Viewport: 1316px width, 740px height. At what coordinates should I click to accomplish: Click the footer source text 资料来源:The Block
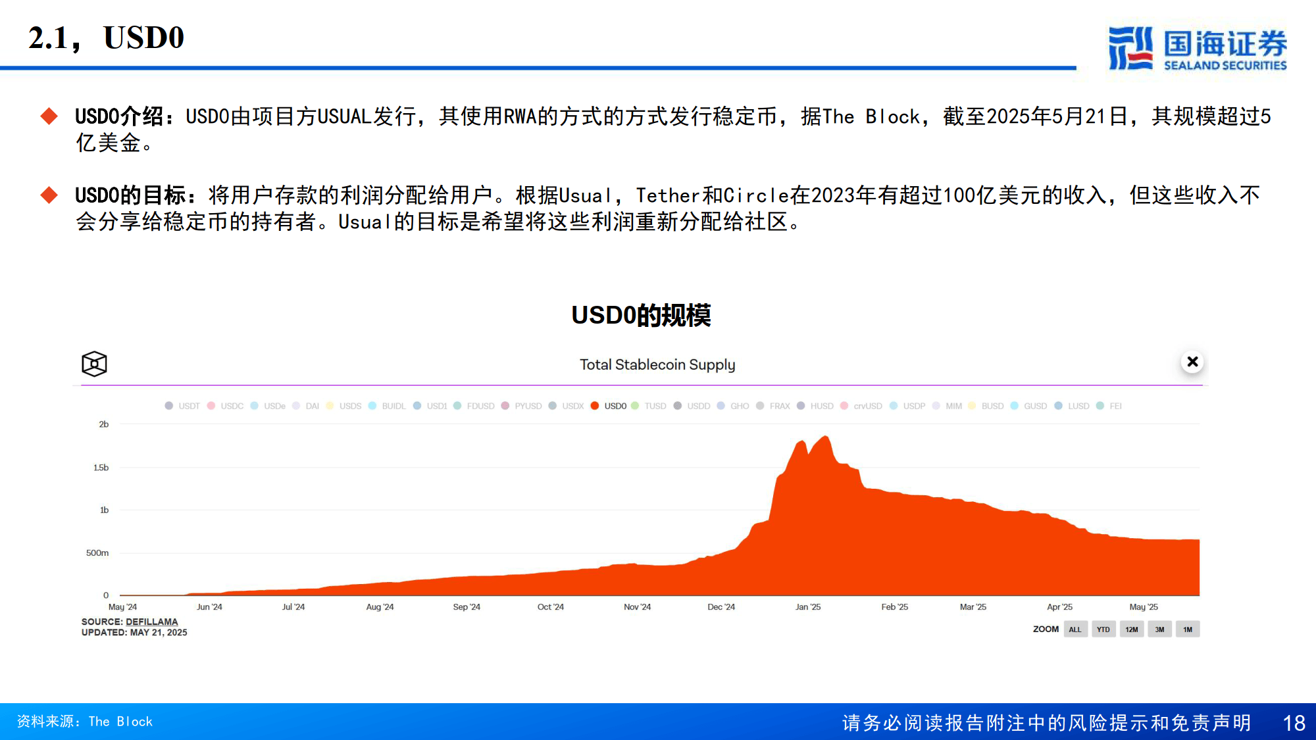[84, 722]
